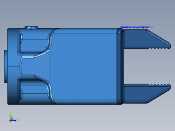The height and width of the screenshot is (131, 175).
Task: Select the upper gripper jaw with teeth
Action: (147, 39)
